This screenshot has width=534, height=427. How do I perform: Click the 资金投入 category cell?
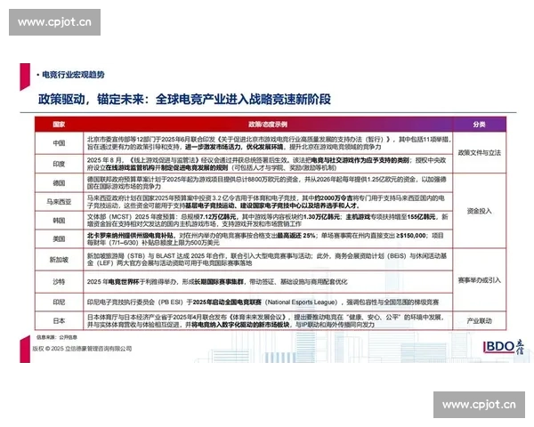point(479,211)
